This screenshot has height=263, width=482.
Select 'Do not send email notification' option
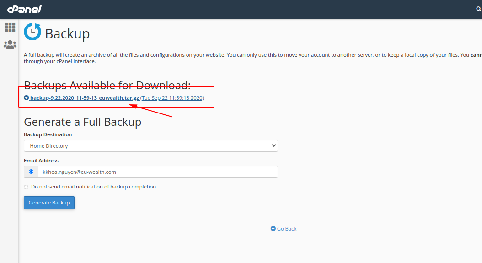coord(26,187)
